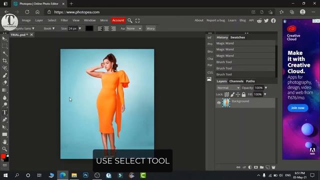Select the Spot Healing Brush tool
Screen dimensions: 320x180
pyautogui.click(x=4, y=68)
